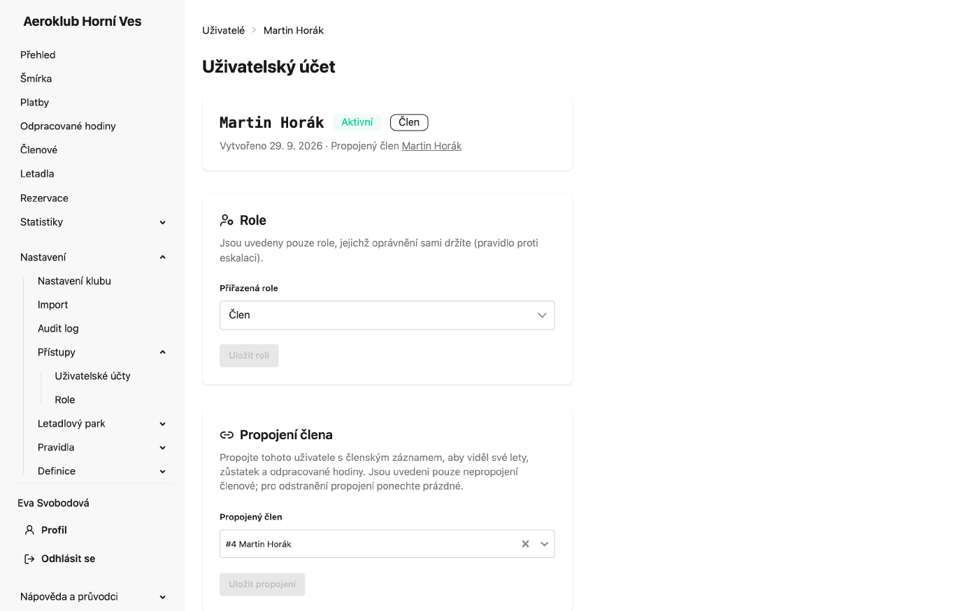The height and width of the screenshot is (611, 979).
Task: Click the Uživatelé breadcrumb link
Action: click(x=223, y=30)
